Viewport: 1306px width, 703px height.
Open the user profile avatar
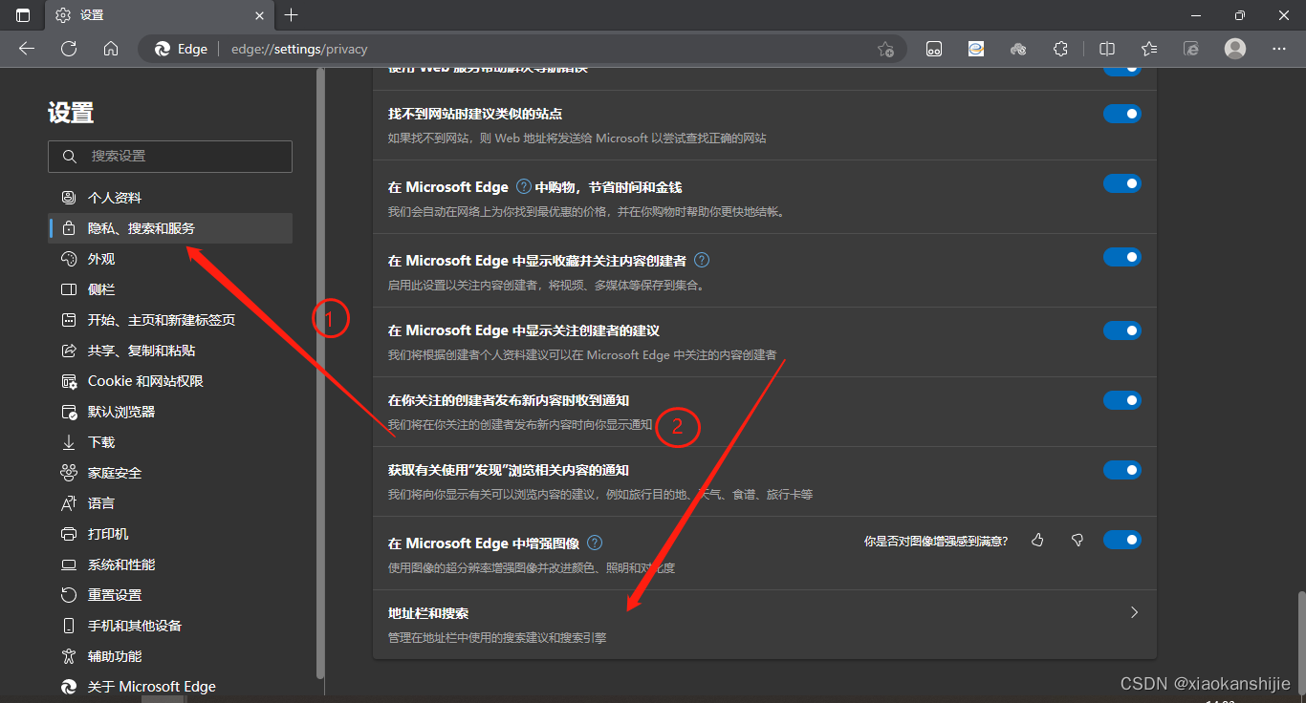tap(1235, 49)
